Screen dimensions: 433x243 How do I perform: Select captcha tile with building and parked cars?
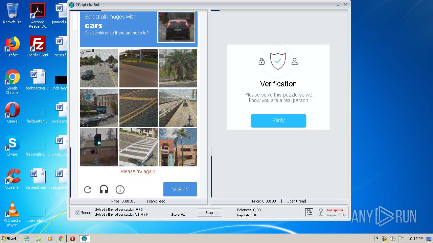pos(99,108)
